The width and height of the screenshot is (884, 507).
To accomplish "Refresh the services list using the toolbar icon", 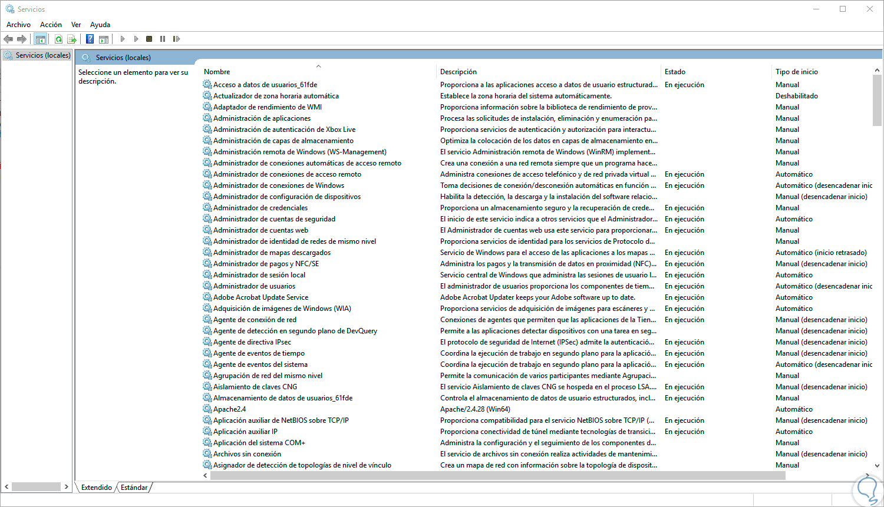I will (x=58, y=39).
